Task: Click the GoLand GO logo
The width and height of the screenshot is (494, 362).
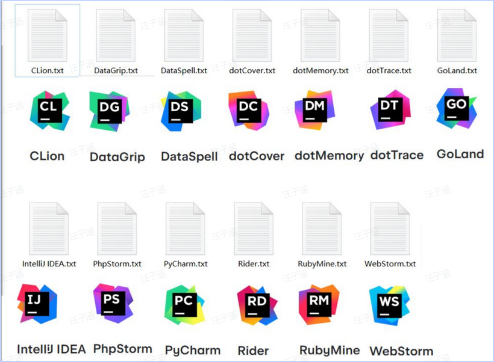Action: (x=457, y=108)
